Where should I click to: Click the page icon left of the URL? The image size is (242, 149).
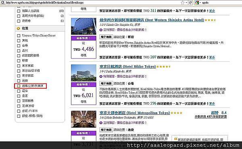3,2
